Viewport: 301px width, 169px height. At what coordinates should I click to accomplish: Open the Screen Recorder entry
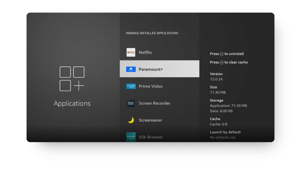coord(154,103)
